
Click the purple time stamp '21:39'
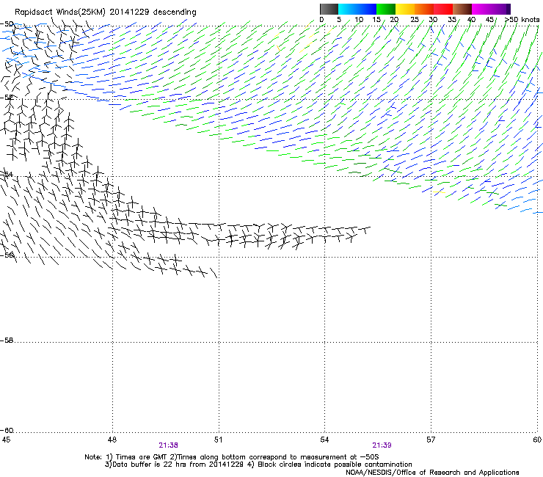coord(382,445)
